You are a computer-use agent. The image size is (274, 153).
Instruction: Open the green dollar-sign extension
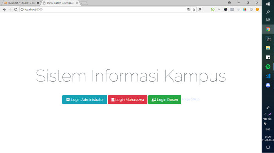click(213, 9)
